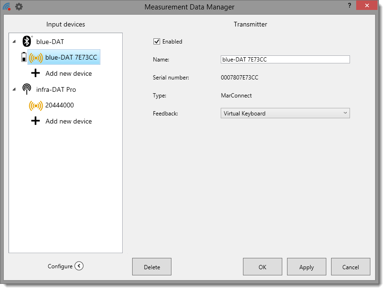Click the plus icon under blue-DAT
Screen dimensions: 386x291
(x=36, y=73)
